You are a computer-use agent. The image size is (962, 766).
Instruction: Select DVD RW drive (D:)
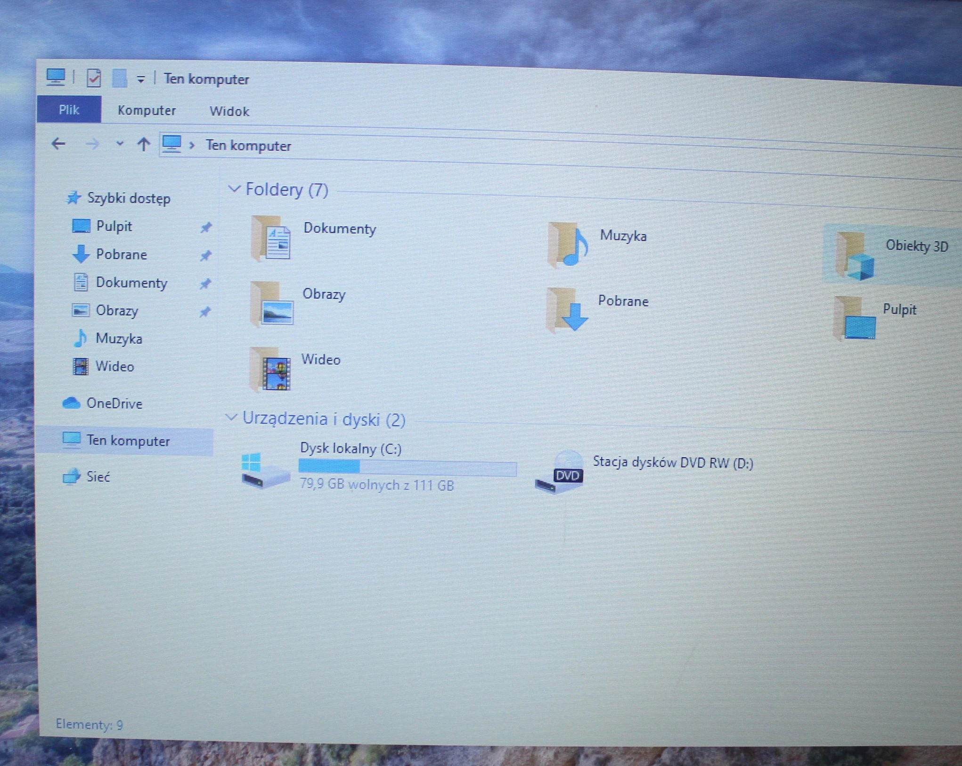coord(561,473)
